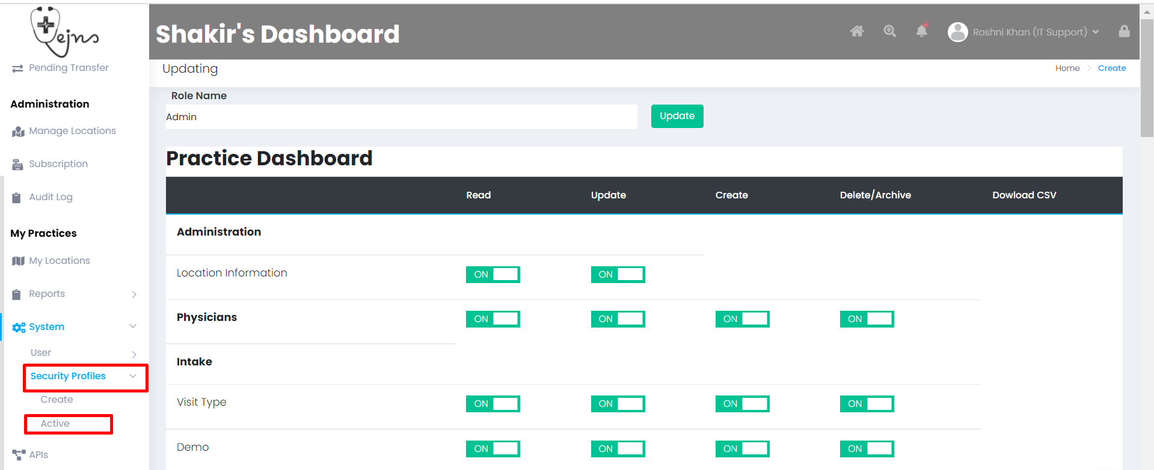Toggle Visit Type Create permission
The image size is (1154, 470).
tap(742, 404)
